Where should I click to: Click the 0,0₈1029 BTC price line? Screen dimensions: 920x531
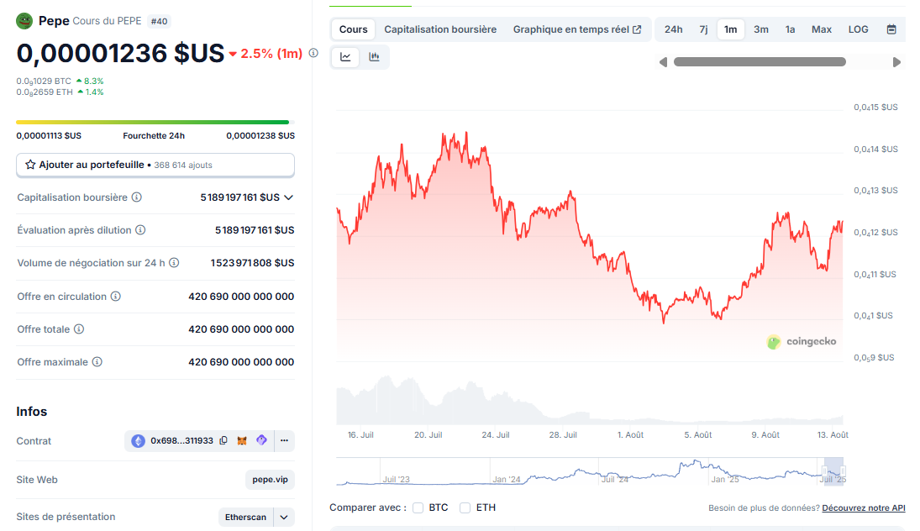(x=60, y=81)
